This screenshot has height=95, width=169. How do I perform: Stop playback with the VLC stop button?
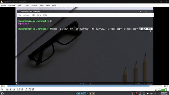pos(11,89)
